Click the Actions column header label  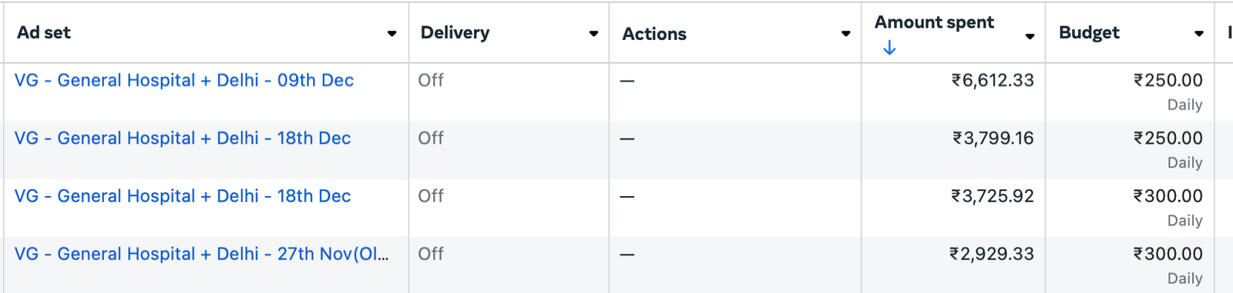(x=654, y=34)
